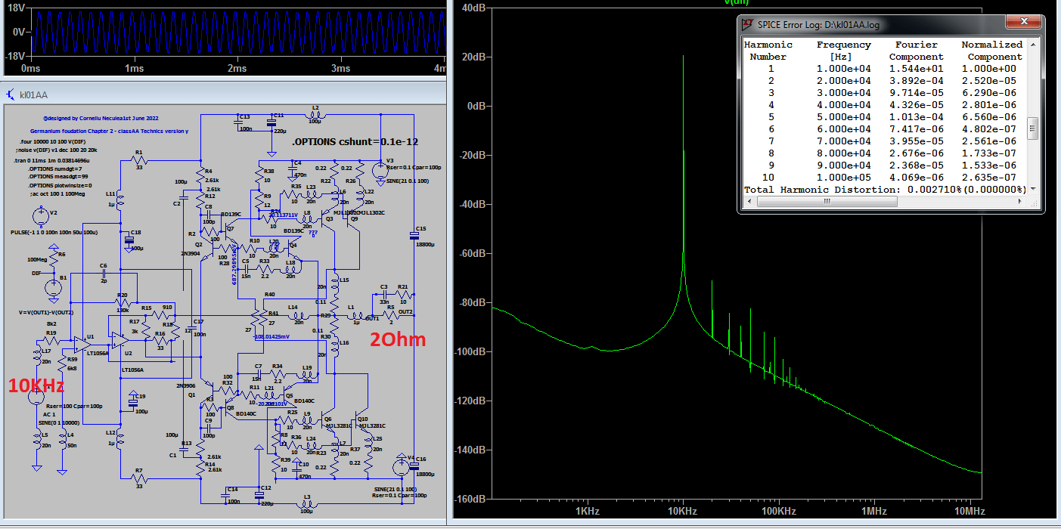Screen dimensions: 1061x529
Task: Click the '.OPTIONS cshunt=0.1e-12' directive
Action: coord(355,141)
